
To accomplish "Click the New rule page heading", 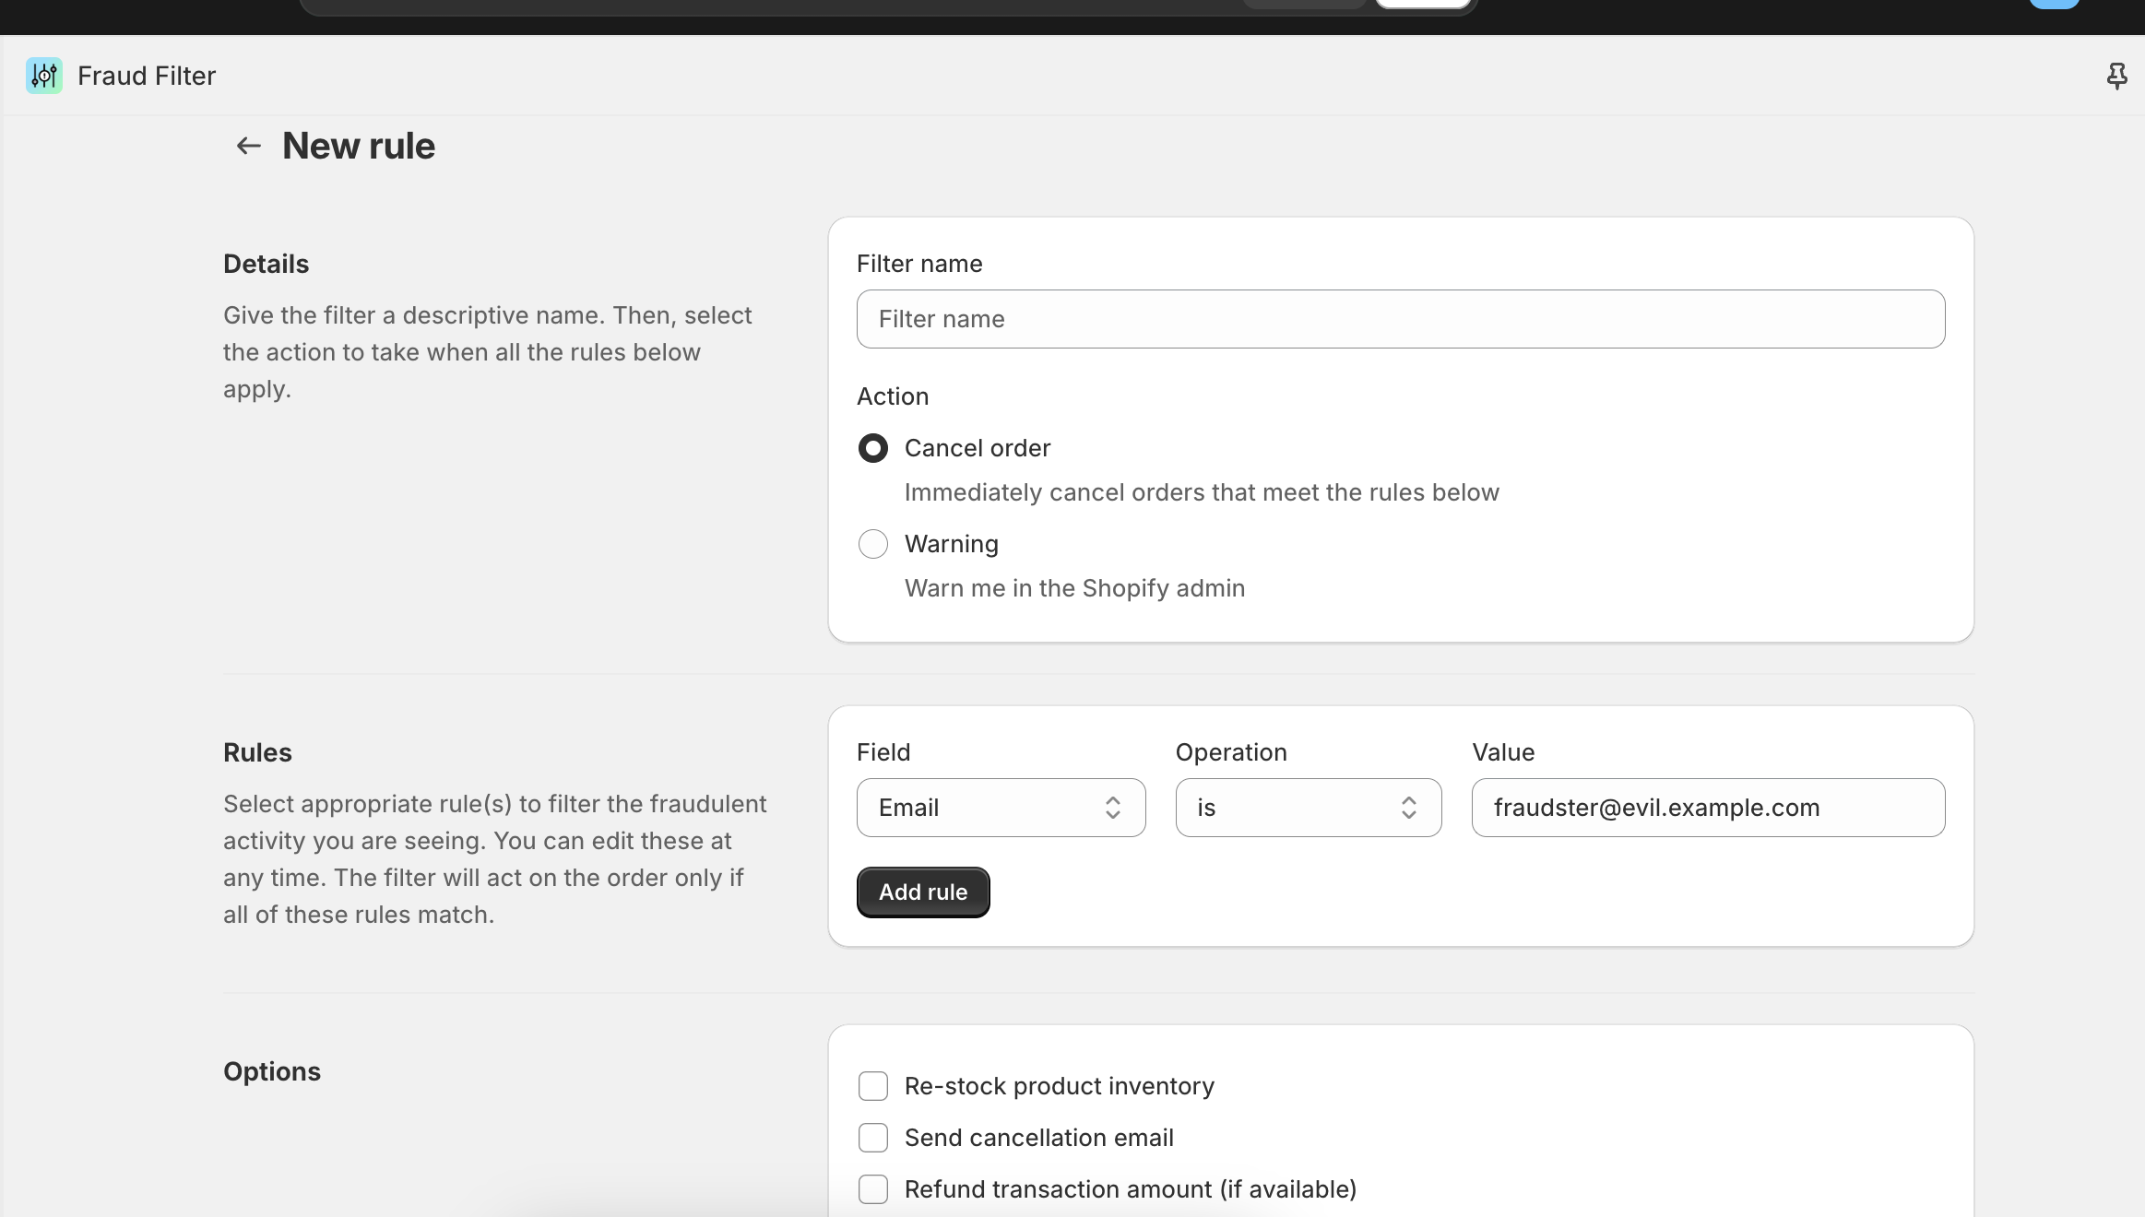I will 359,146.
